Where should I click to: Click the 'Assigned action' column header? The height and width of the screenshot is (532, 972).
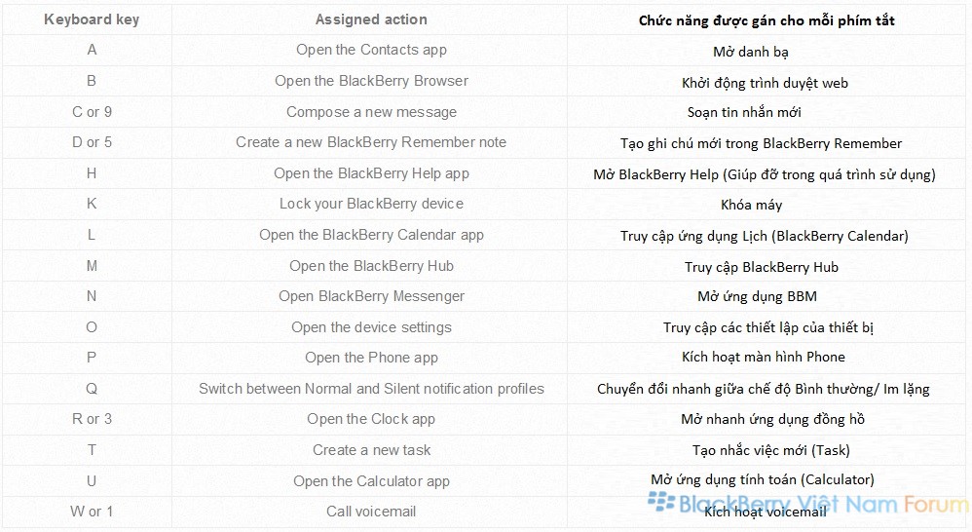(x=371, y=19)
